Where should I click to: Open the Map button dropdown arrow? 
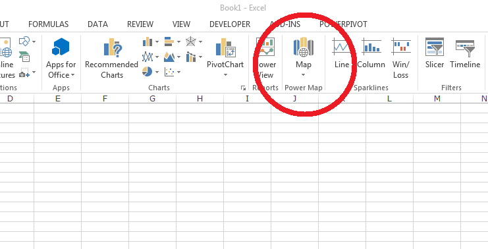[x=303, y=74]
